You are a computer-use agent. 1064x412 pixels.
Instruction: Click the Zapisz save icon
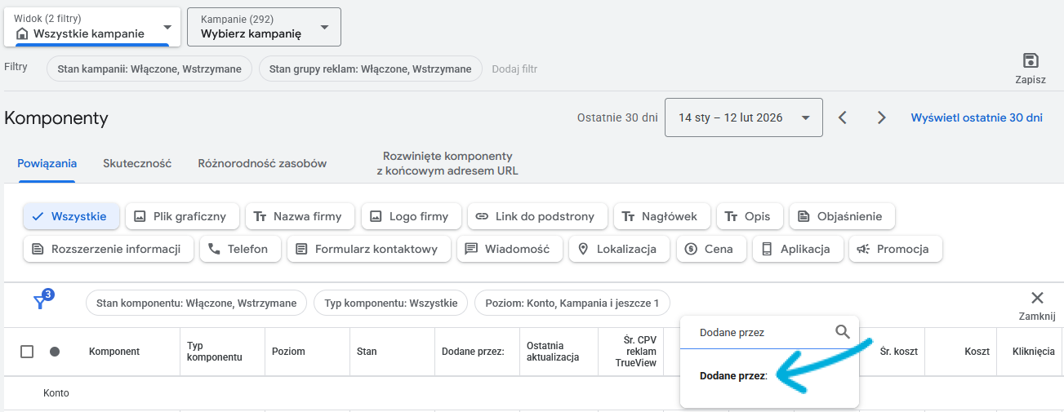click(x=1031, y=61)
